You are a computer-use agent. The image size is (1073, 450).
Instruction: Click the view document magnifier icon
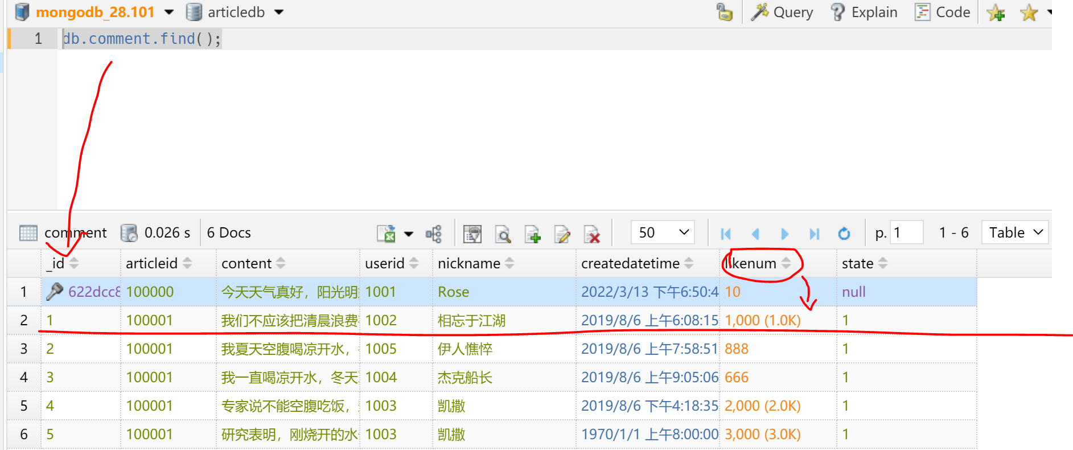click(x=503, y=234)
